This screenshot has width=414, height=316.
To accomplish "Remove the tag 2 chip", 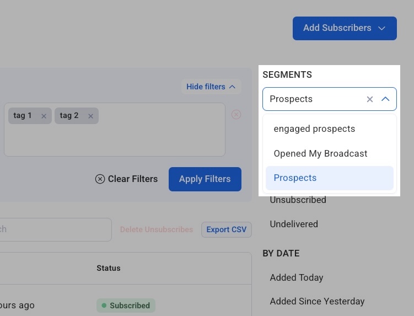I will pyautogui.click(x=90, y=116).
